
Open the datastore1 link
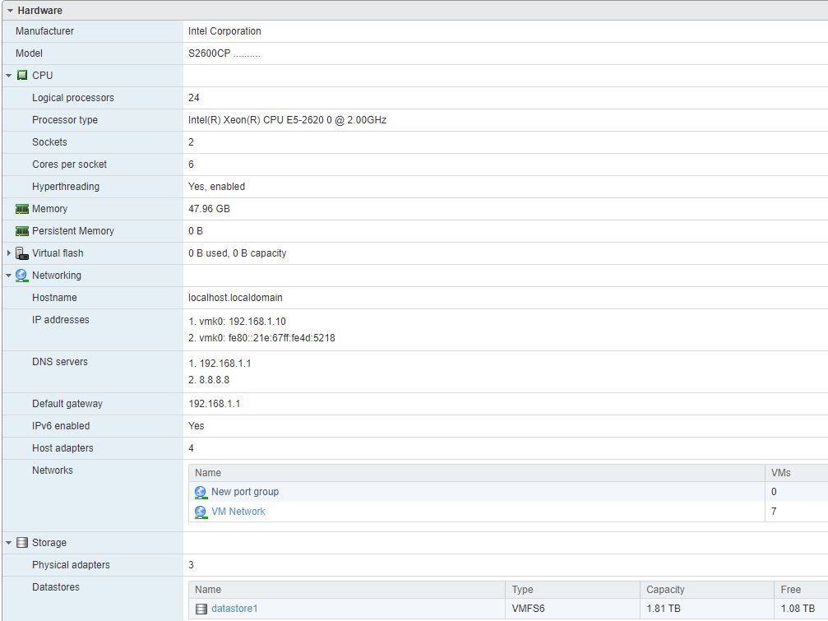click(x=234, y=609)
